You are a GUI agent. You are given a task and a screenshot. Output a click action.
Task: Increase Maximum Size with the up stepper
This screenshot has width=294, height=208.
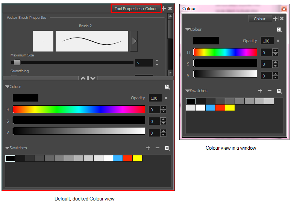coord(157,61)
